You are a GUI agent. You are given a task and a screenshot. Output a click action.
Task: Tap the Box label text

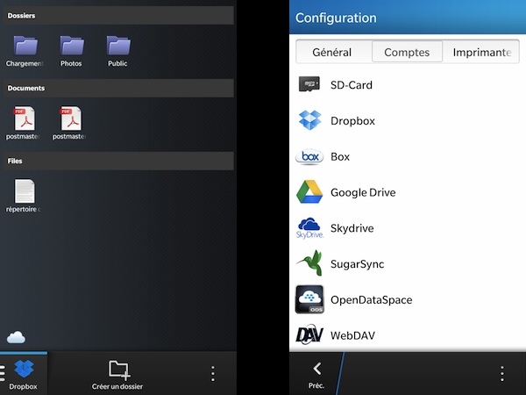(x=340, y=157)
